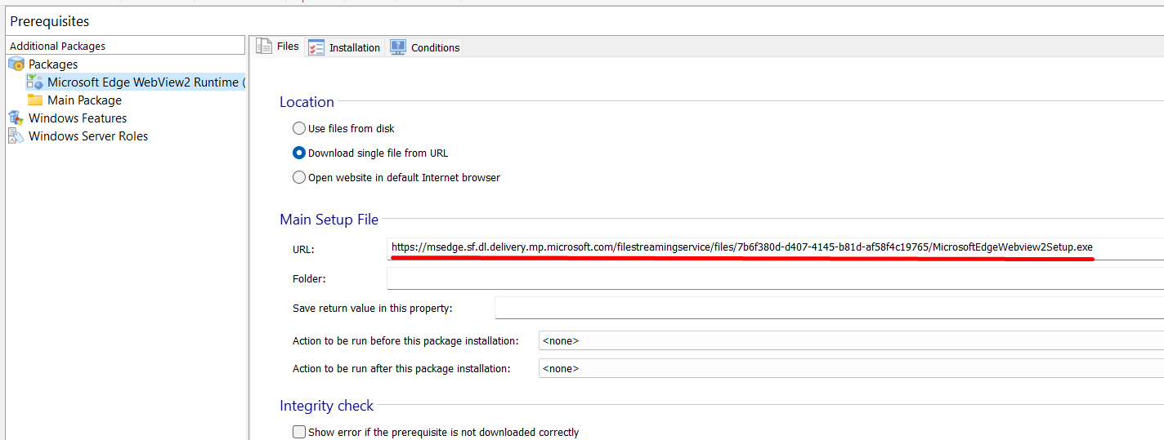Enable Show error if prerequisite not downloaded correctly
Image resolution: width=1164 pixels, height=440 pixels.
pos(299,432)
